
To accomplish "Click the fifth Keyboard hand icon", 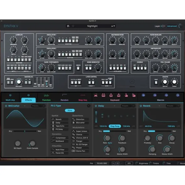I will coord(126,95).
